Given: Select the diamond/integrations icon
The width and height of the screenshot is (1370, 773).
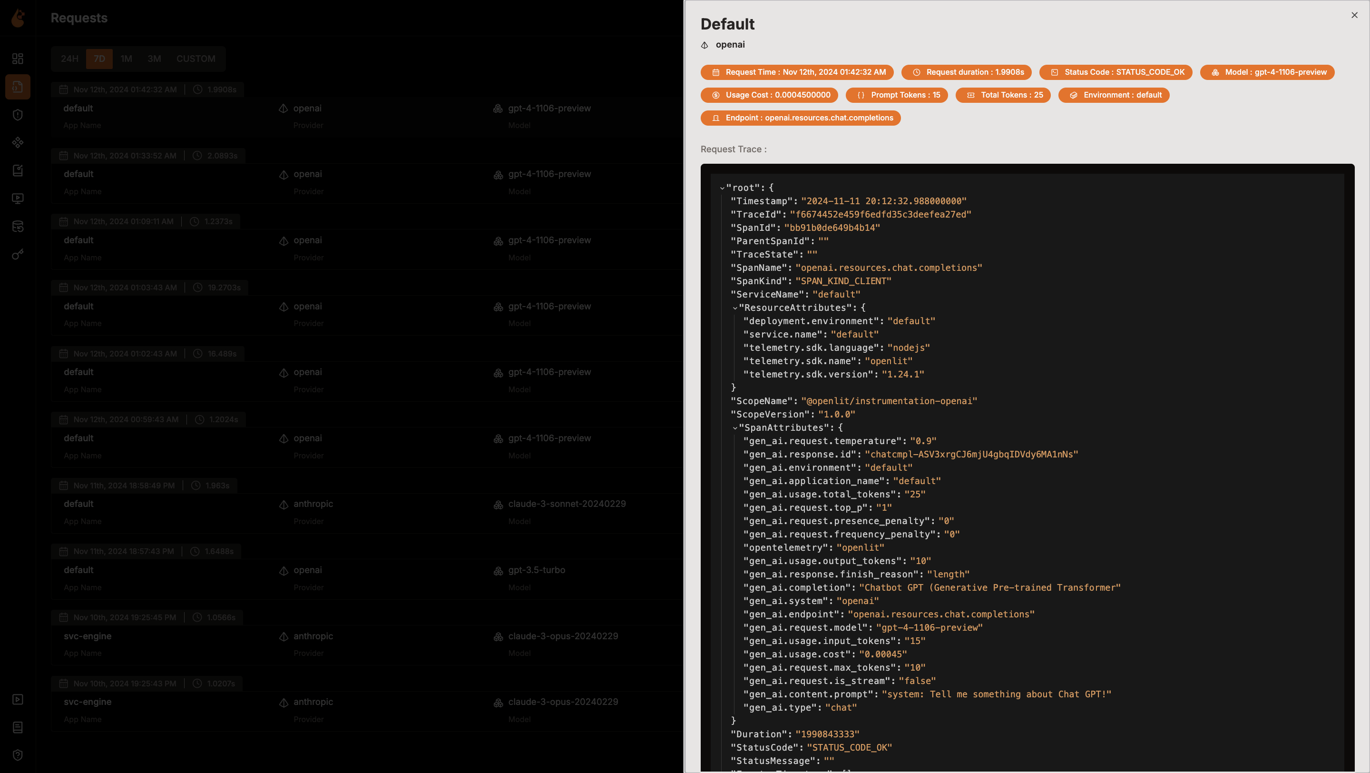Looking at the screenshot, I should (17, 143).
